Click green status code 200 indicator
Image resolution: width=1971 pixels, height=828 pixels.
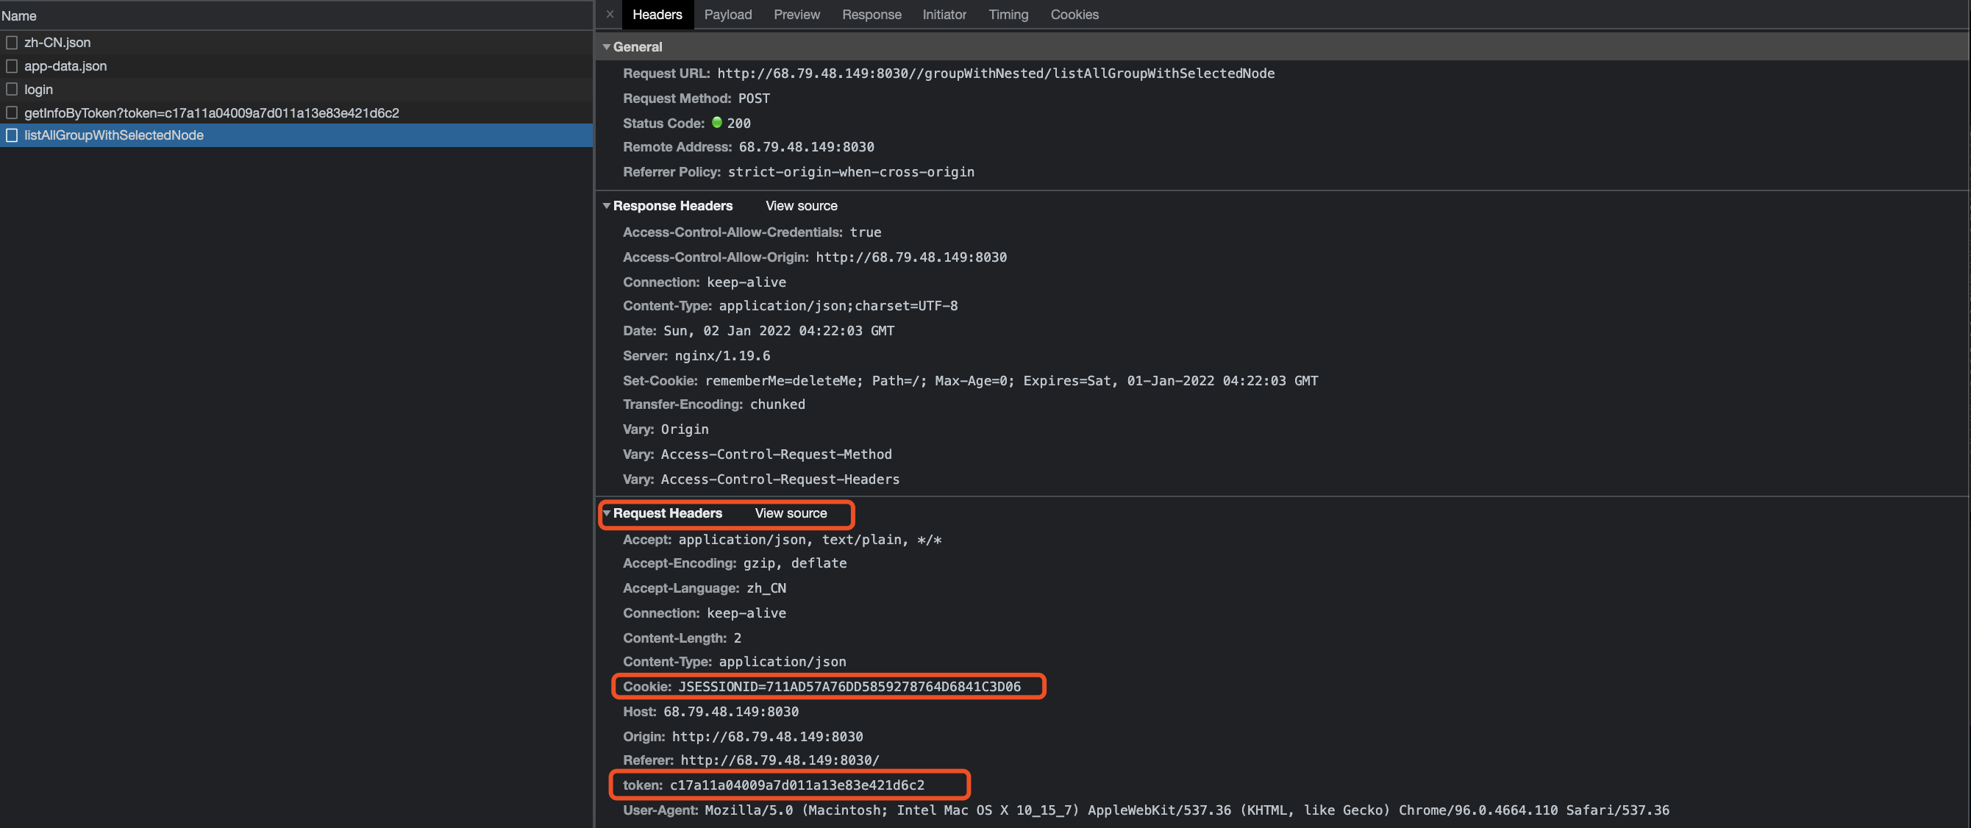click(717, 123)
